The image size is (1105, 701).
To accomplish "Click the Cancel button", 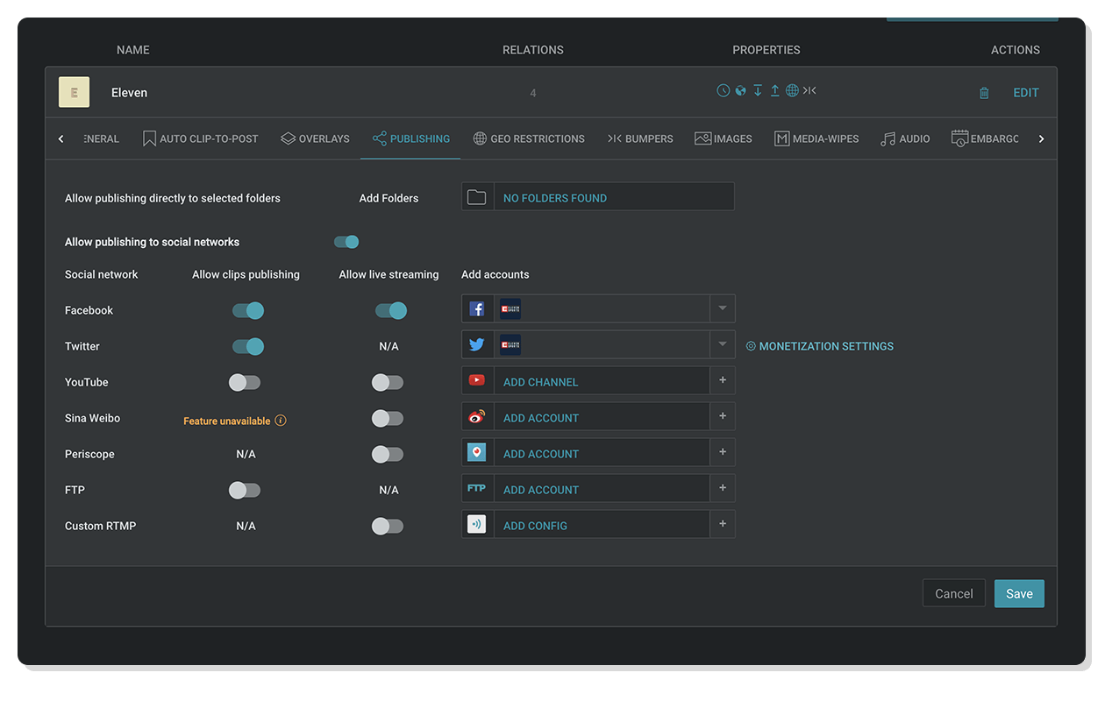I will click(954, 593).
